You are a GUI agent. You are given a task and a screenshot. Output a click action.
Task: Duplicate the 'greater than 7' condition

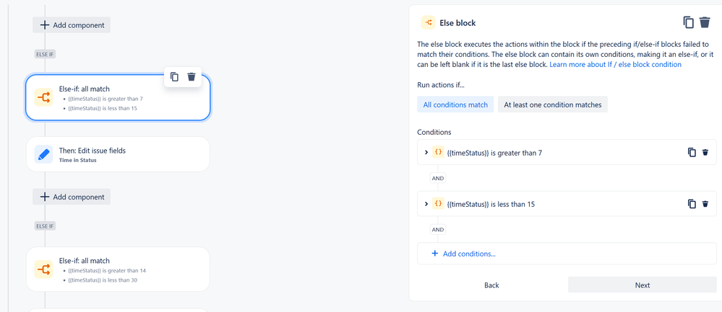[692, 152]
